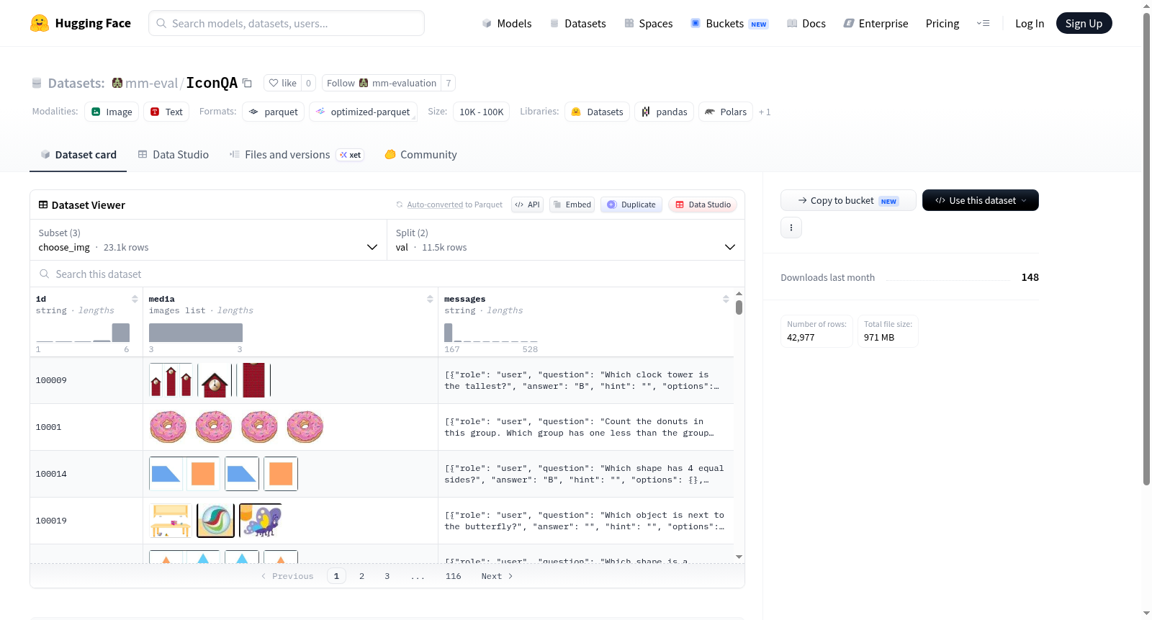Viewport: 1152px width, 620px height.
Task: Click the like heart button
Action: (282, 83)
